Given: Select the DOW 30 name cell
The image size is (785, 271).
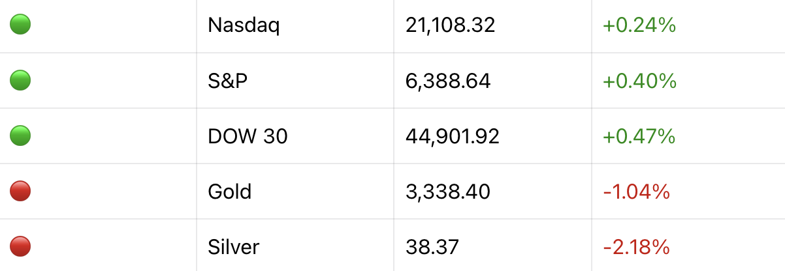Looking at the screenshot, I should click(248, 136).
